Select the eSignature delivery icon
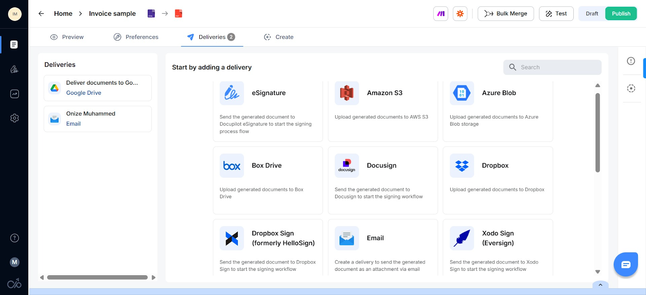Viewport: 646px width, 295px height. [232, 93]
